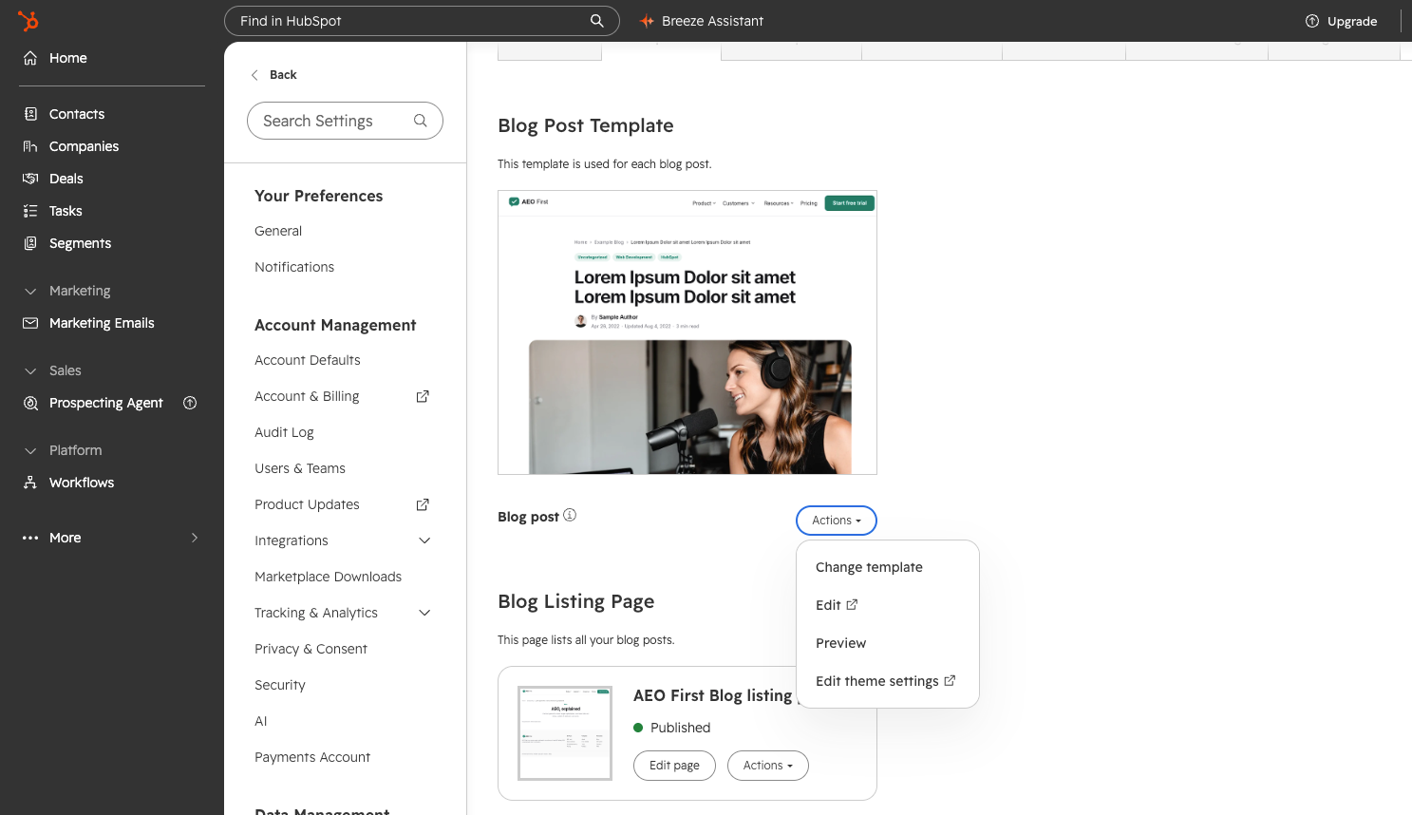Click the search magnifier in Find in HubSpot
The image size is (1412, 815).
coord(597,21)
